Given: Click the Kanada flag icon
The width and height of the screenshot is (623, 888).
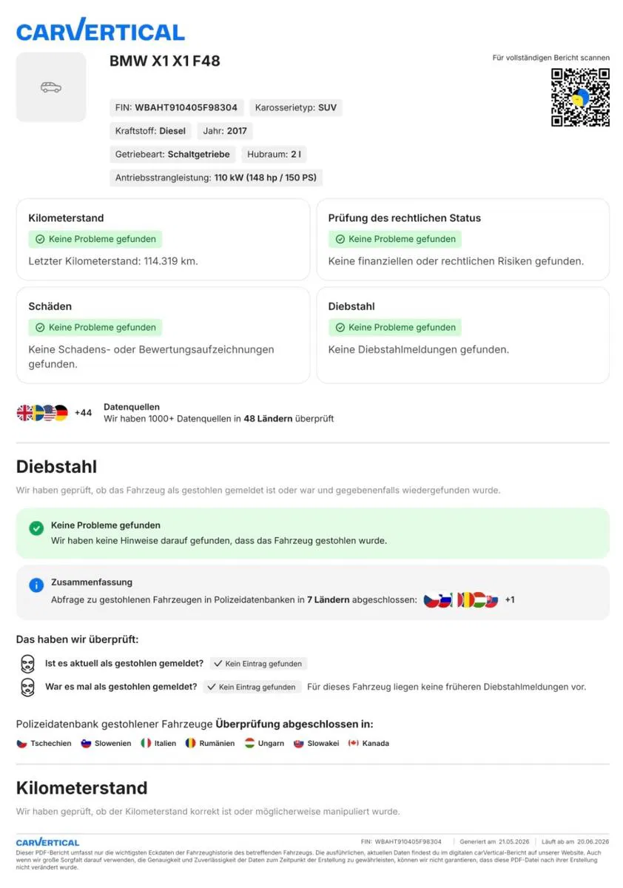Looking at the screenshot, I should click(353, 743).
